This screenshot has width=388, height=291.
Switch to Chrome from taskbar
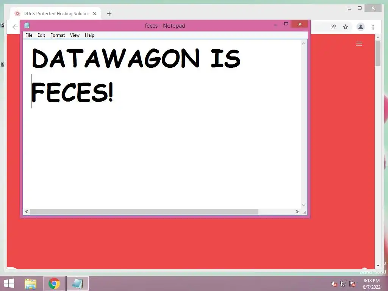click(54, 283)
